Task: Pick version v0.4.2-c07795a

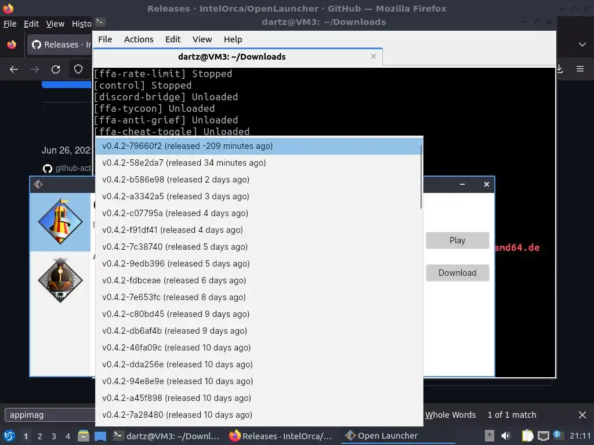Action: [258, 213]
